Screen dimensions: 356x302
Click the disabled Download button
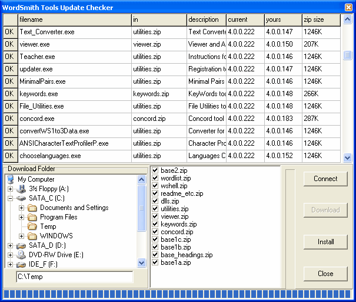[325, 210]
